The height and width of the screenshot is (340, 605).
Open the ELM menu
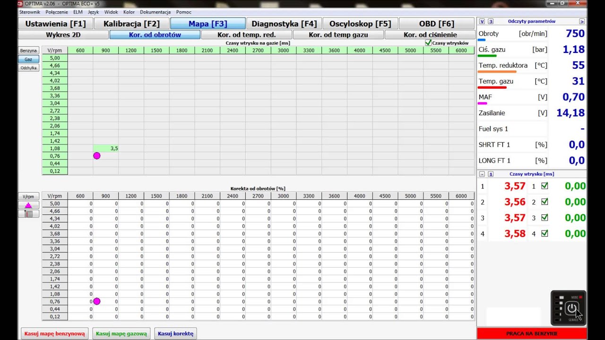click(x=78, y=12)
